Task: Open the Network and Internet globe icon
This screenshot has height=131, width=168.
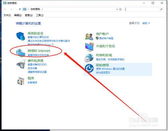Action: (20, 53)
